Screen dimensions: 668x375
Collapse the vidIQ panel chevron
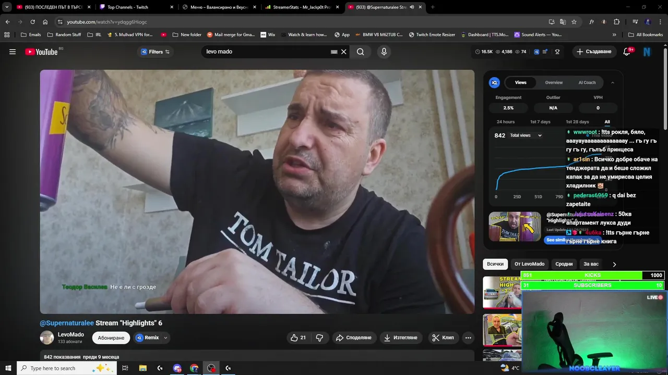point(613,82)
